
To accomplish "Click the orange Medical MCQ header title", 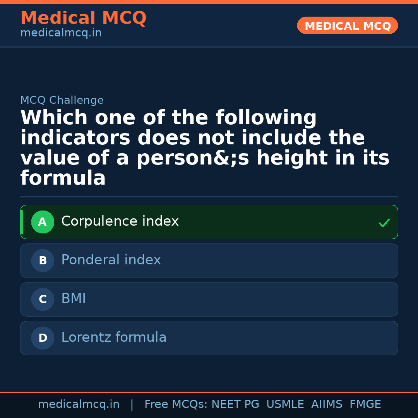I will pyautogui.click(x=83, y=18).
